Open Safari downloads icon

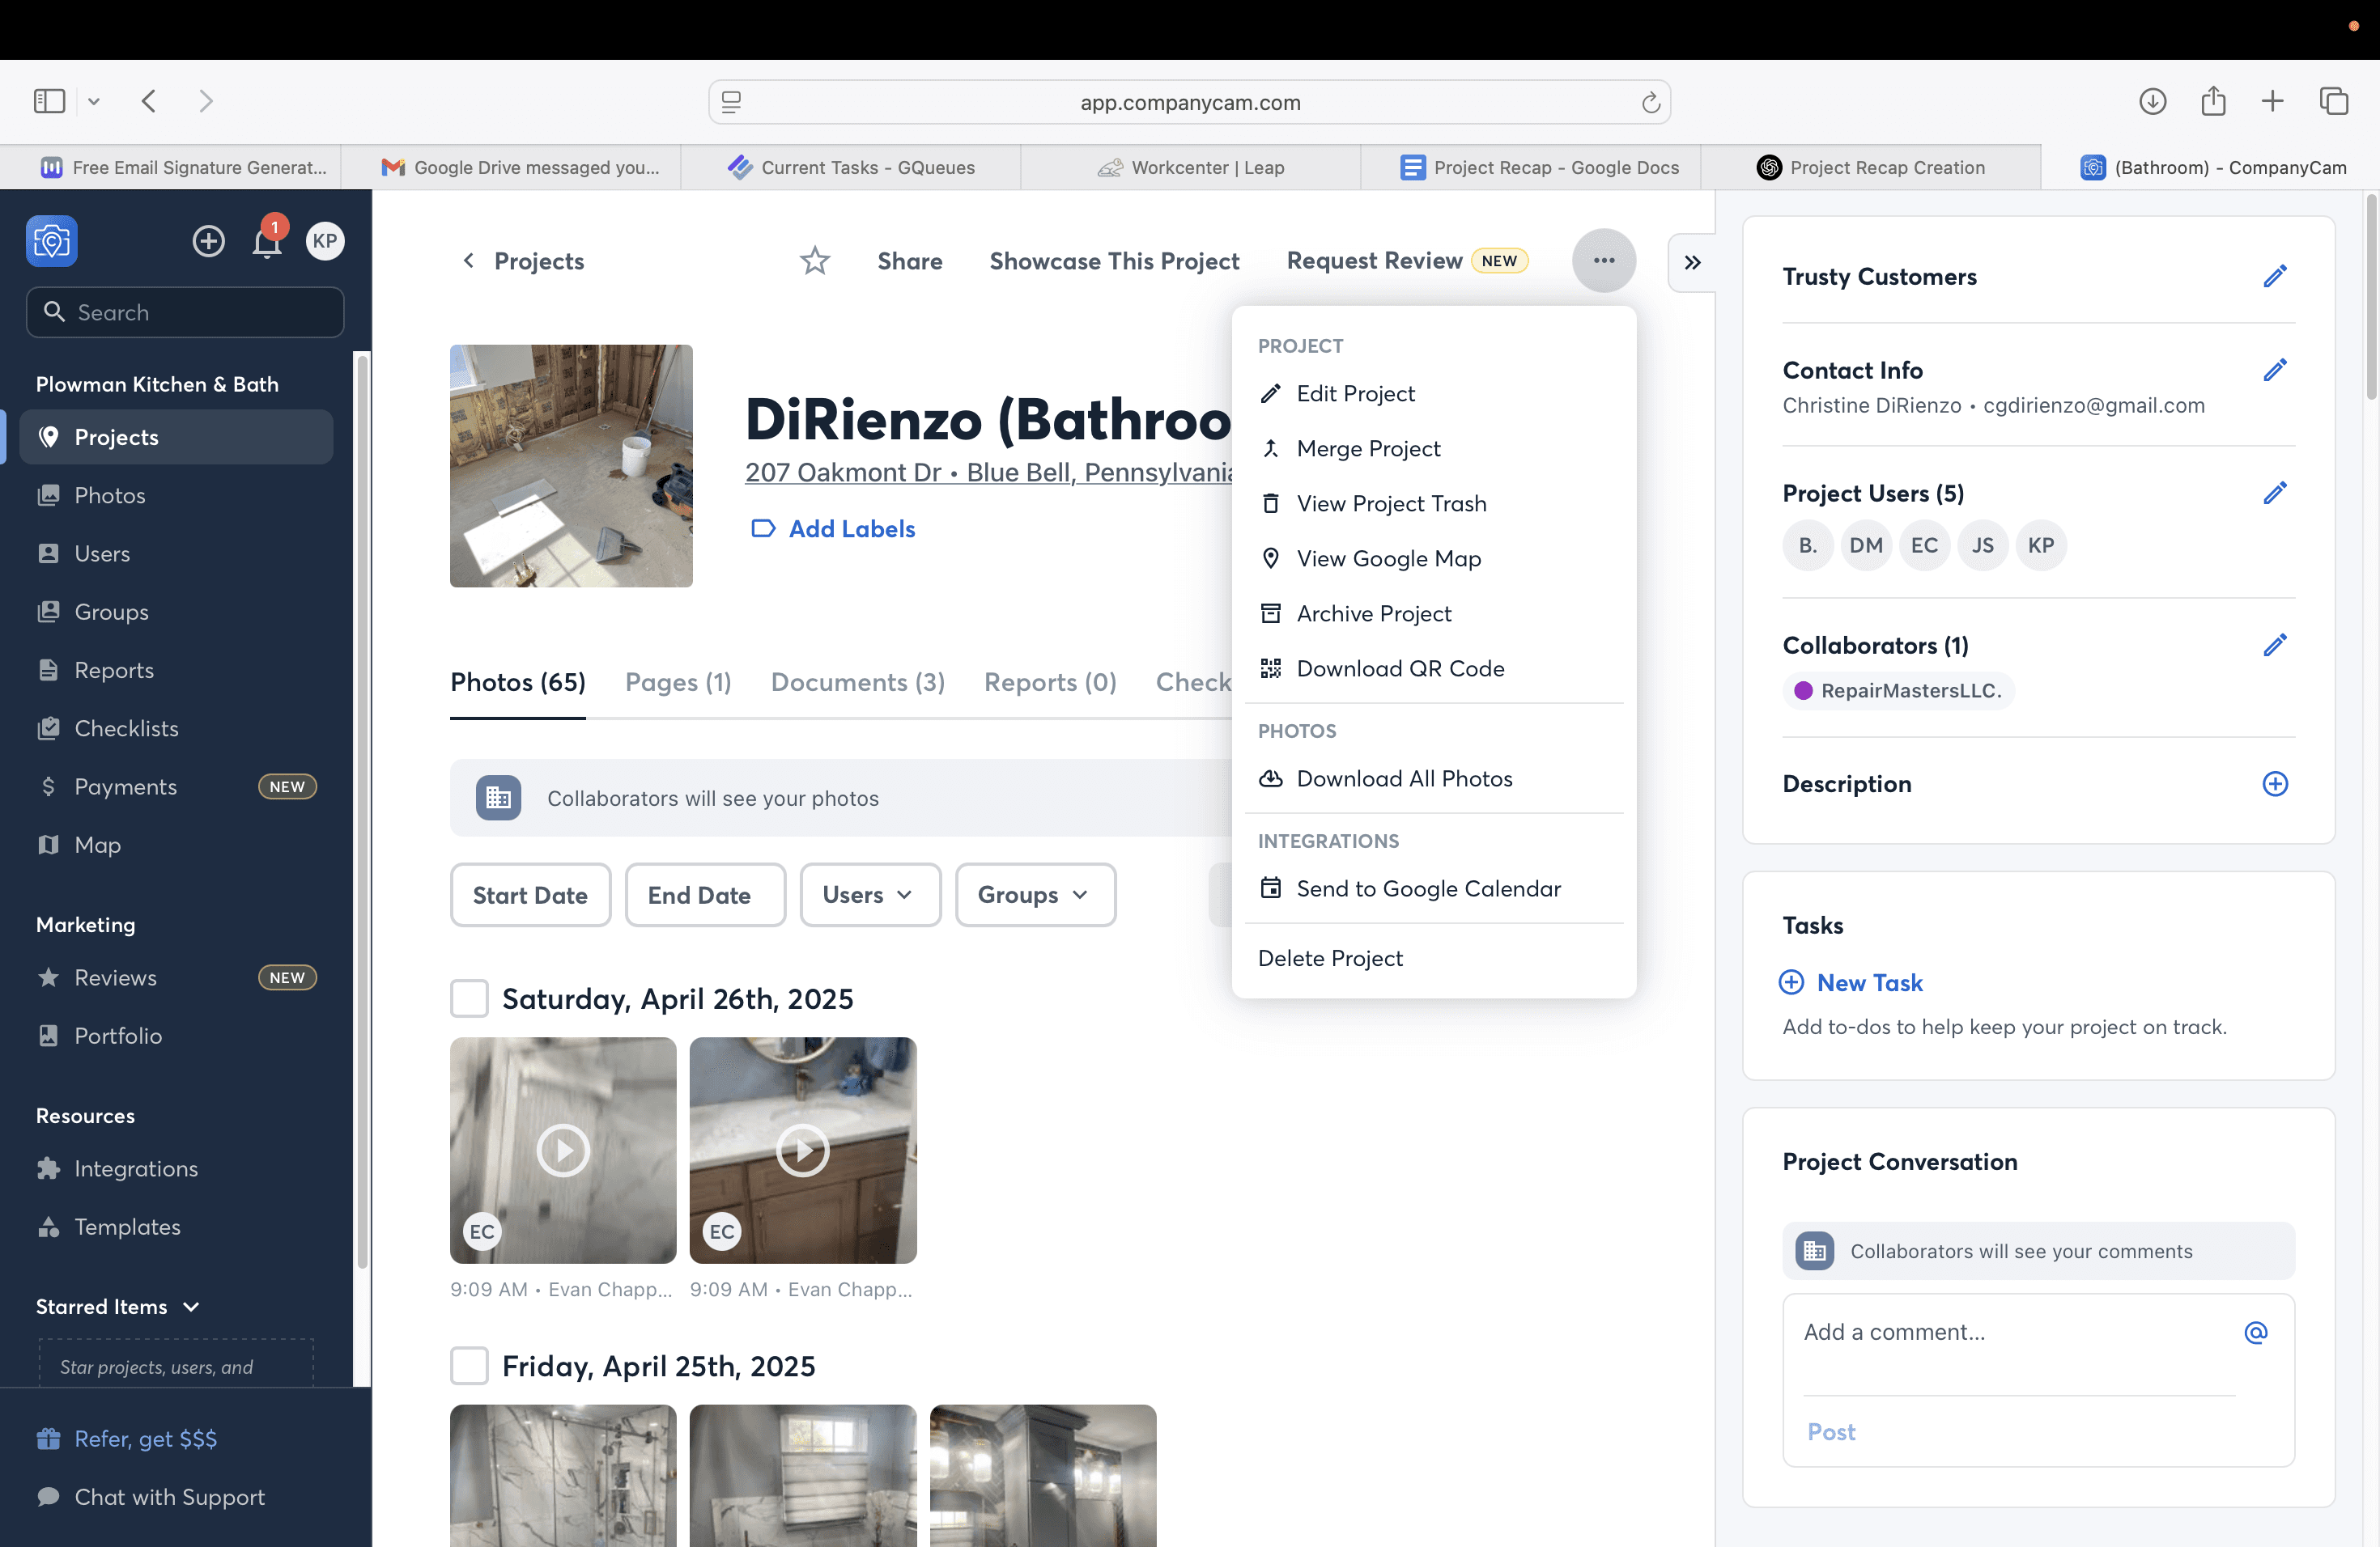2152,101
